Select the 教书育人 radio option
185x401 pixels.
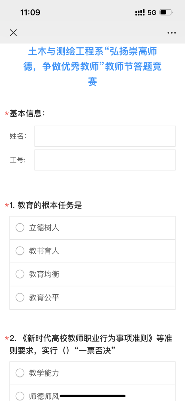click(92, 251)
